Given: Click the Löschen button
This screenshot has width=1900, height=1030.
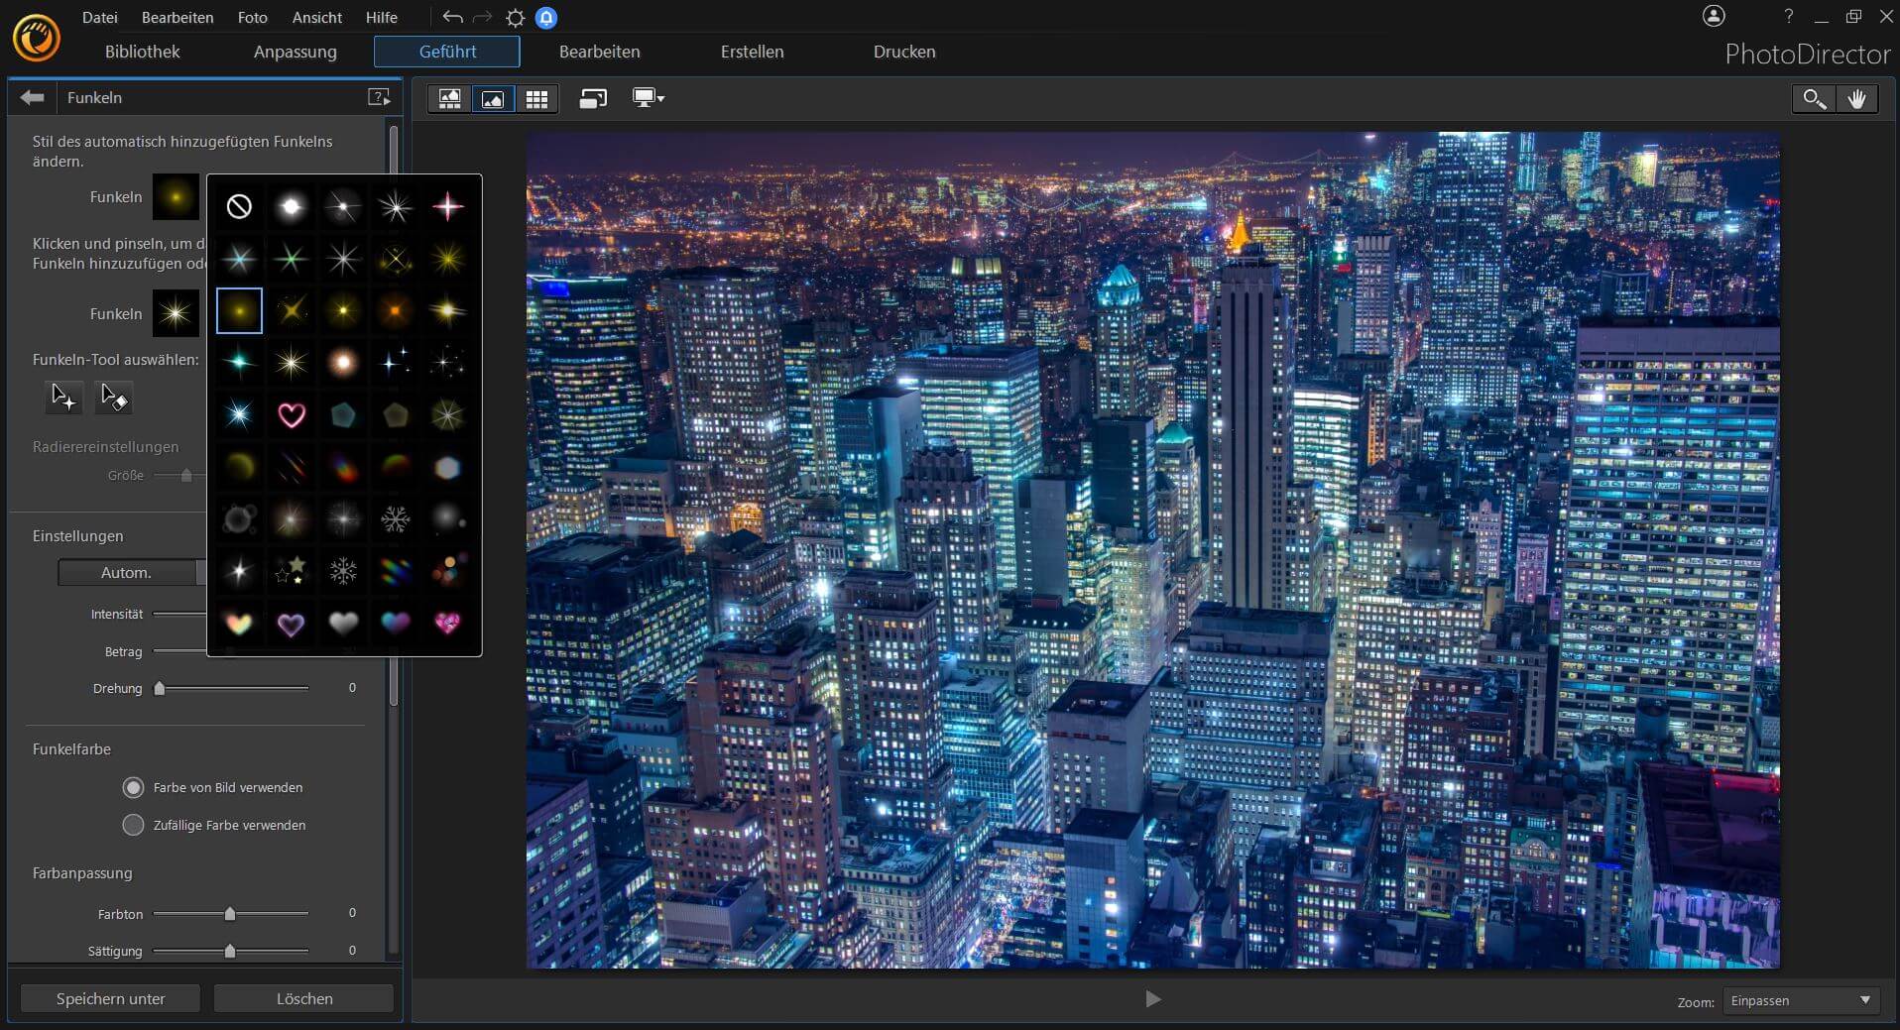Looking at the screenshot, I should coord(304,998).
